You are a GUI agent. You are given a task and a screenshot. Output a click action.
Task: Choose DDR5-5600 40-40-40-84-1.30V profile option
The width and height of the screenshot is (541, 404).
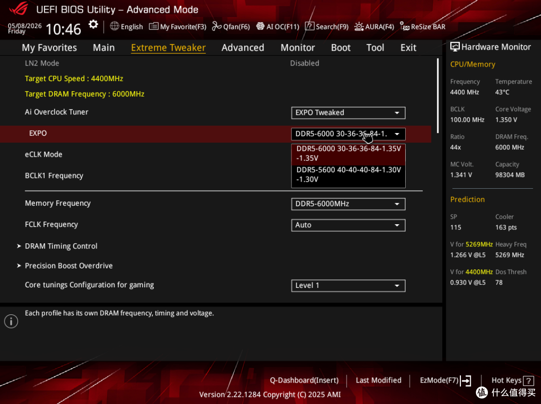coord(348,174)
